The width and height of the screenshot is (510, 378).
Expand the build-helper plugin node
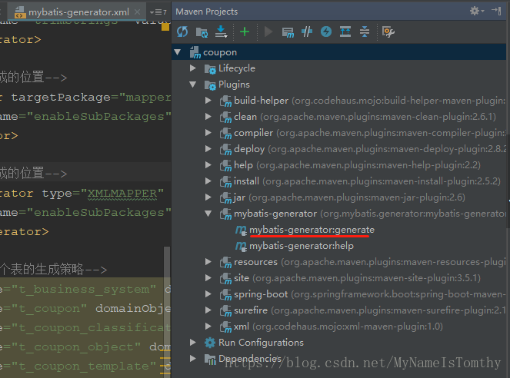point(208,101)
